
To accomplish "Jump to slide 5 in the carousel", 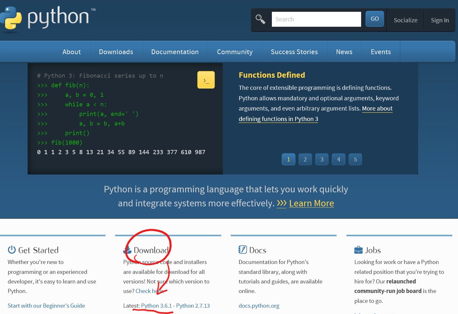I will coord(355,160).
